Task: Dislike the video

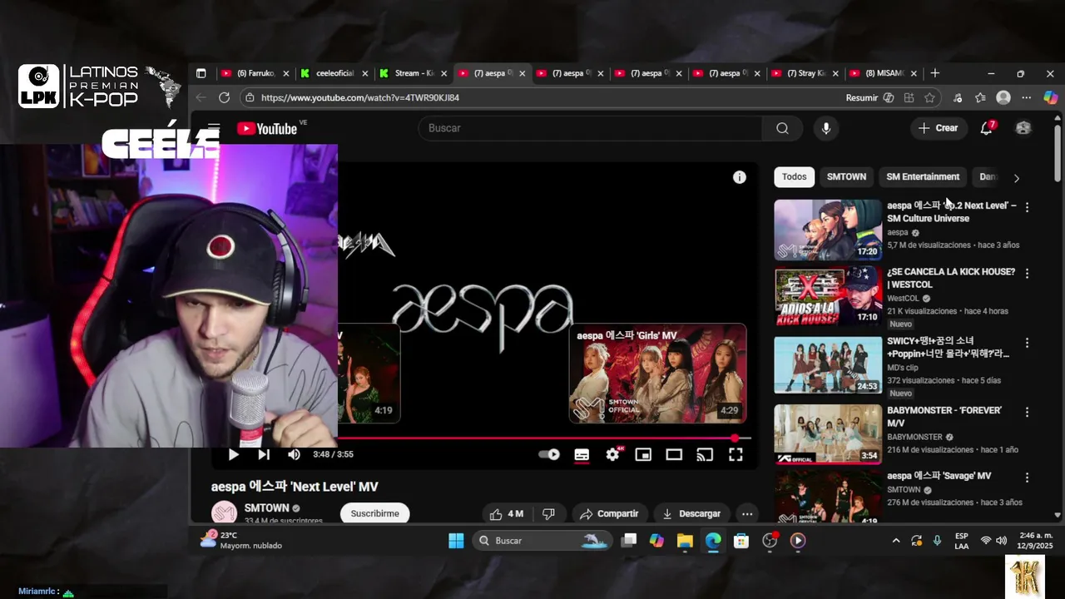Action: click(x=548, y=513)
